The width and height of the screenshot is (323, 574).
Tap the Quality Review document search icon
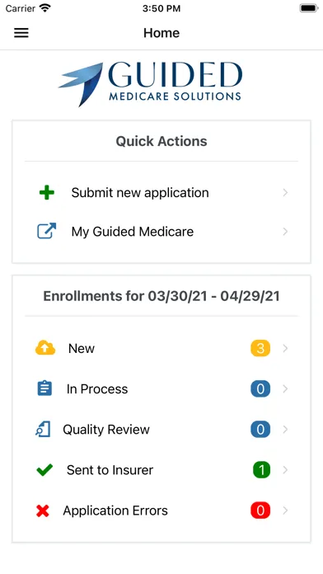point(43,429)
